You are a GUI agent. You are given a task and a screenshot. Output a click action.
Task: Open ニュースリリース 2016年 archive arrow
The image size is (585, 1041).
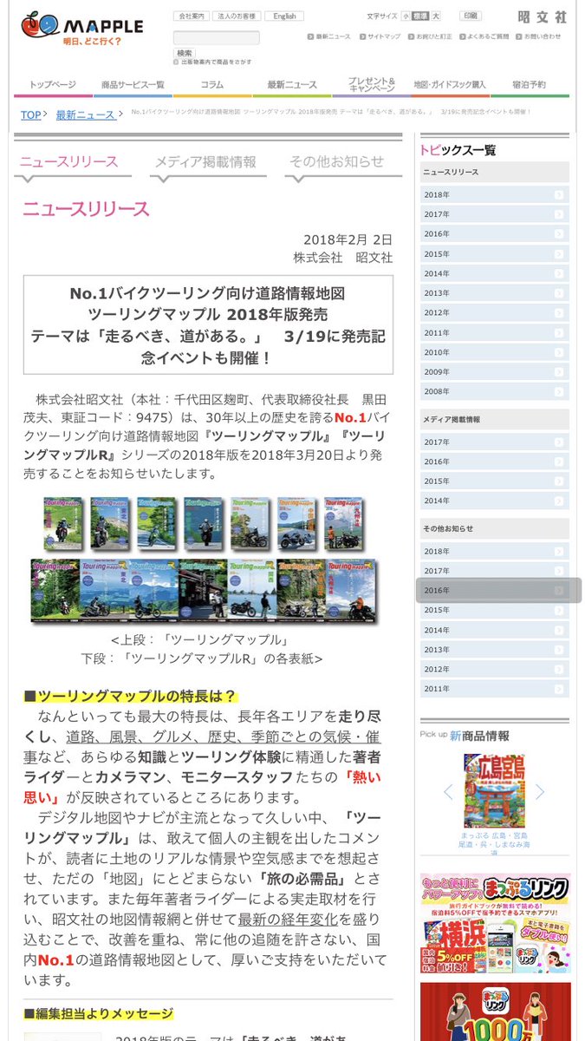coord(558,234)
